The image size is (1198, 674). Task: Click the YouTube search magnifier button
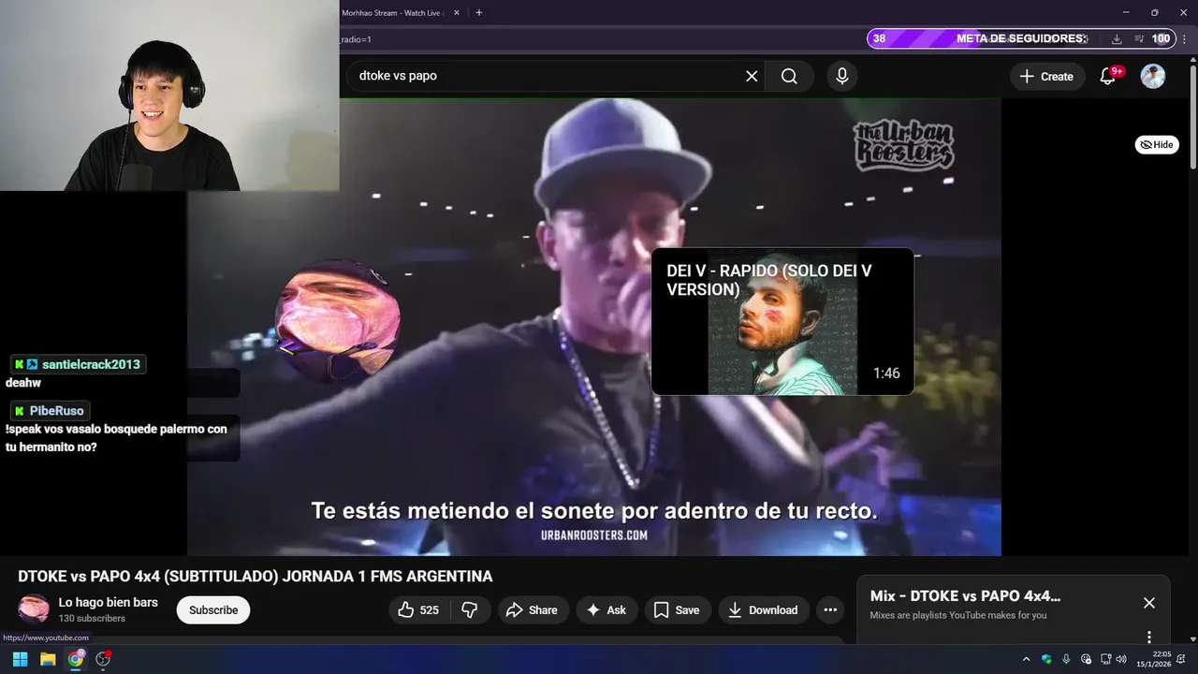click(789, 76)
